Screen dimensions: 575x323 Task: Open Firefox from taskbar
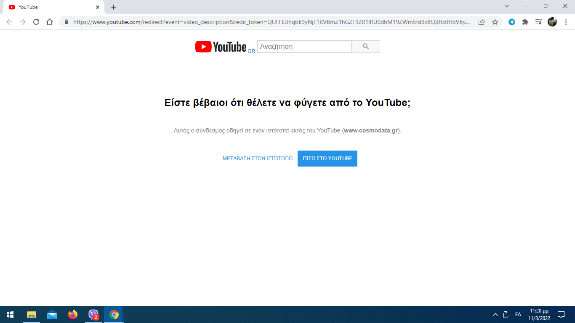[x=73, y=315]
